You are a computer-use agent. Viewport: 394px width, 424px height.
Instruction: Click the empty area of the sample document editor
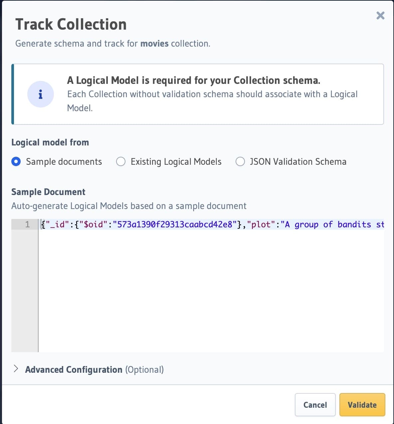[211, 290]
